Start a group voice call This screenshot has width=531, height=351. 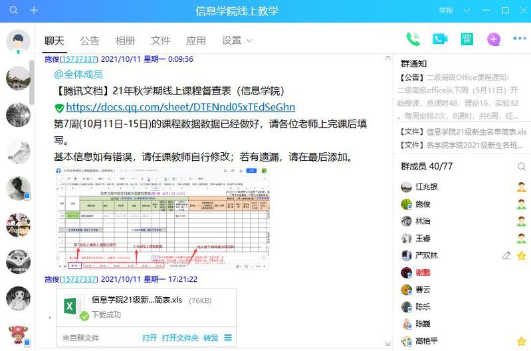click(413, 39)
